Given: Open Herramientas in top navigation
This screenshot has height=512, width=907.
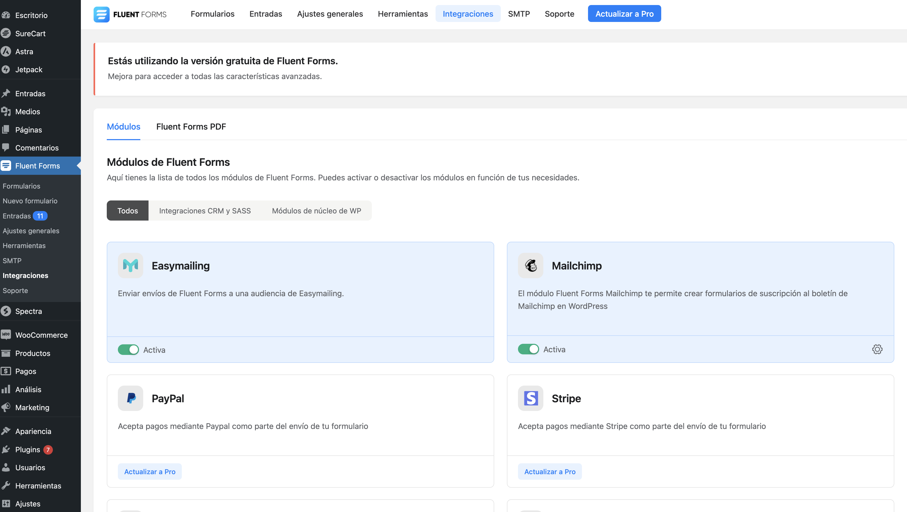Looking at the screenshot, I should pos(402,14).
